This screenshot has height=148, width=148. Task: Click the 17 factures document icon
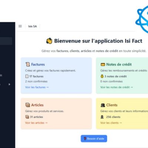point(27,76)
